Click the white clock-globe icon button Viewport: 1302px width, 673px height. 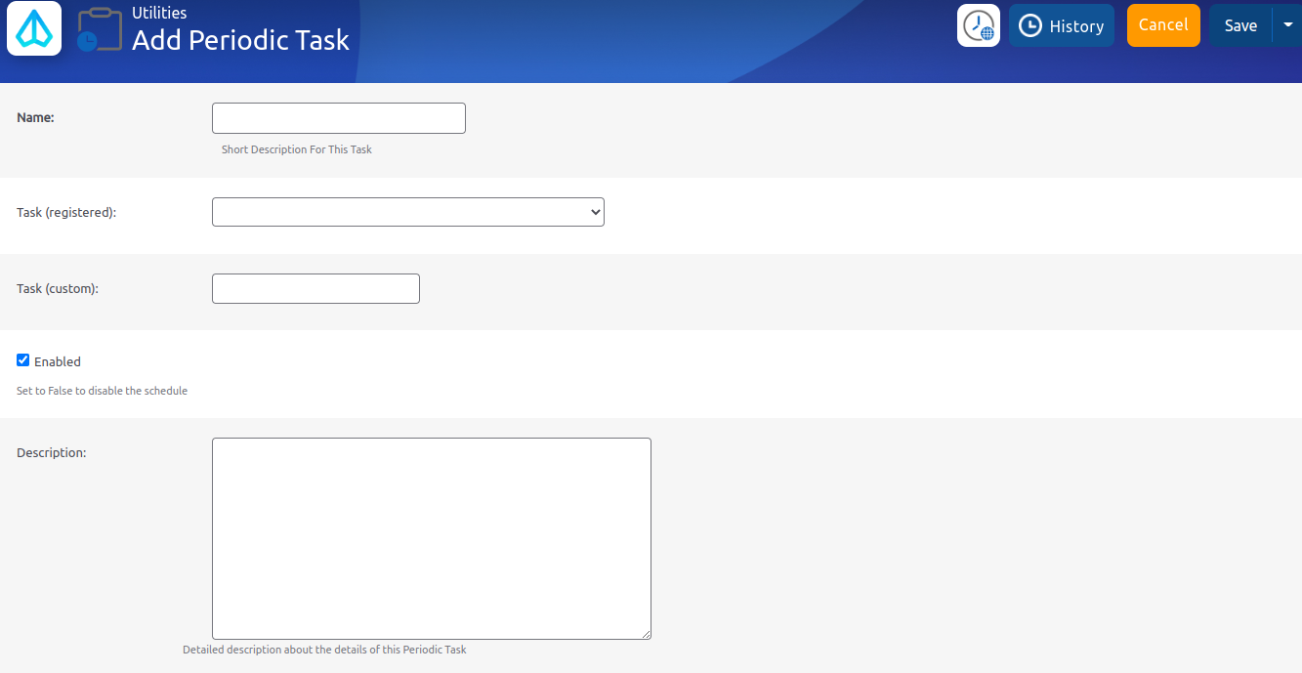978,24
